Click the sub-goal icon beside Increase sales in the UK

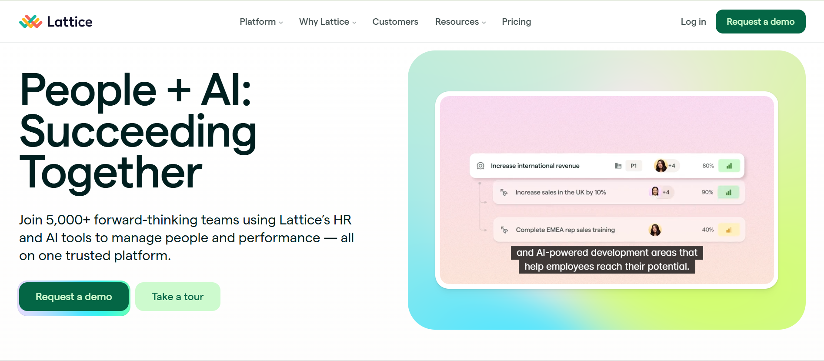[x=504, y=192]
